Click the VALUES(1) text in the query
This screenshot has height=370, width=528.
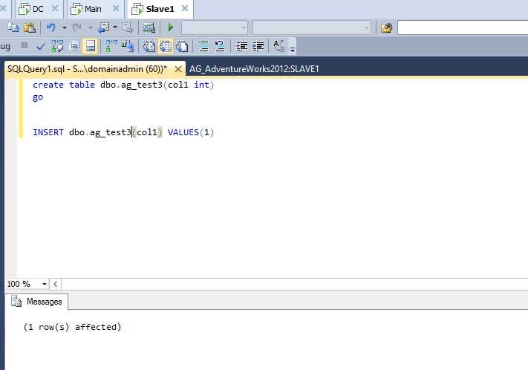(x=191, y=132)
